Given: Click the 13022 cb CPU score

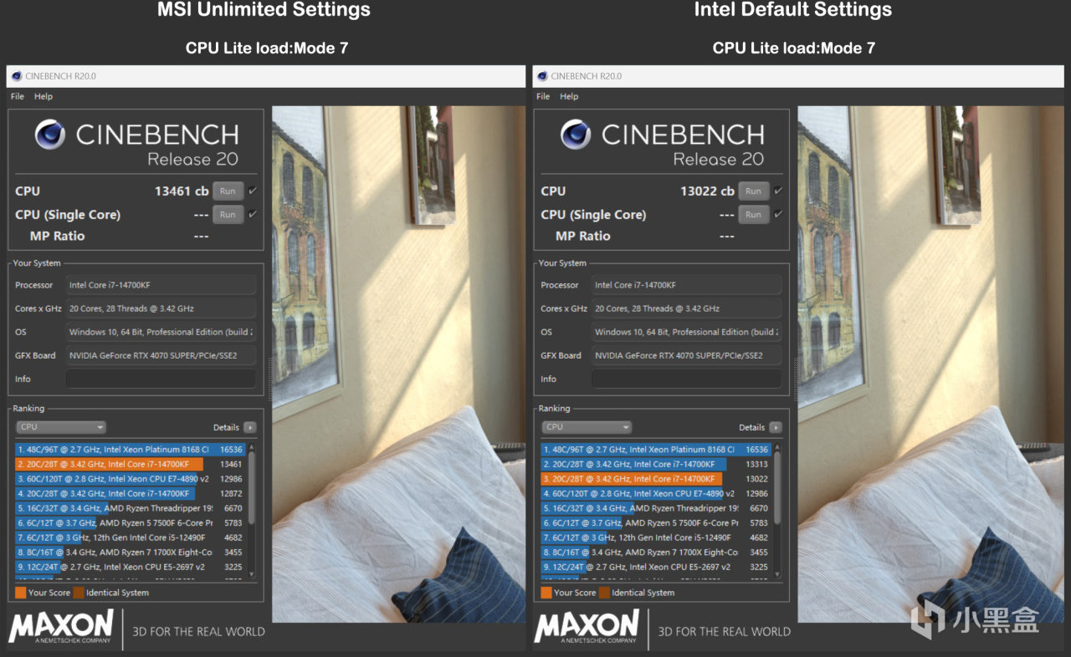Looking at the screenshot, I should (707, 191).
